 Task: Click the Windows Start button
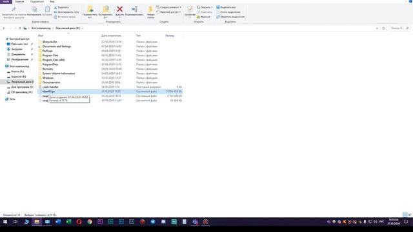(x=5, y=222)
